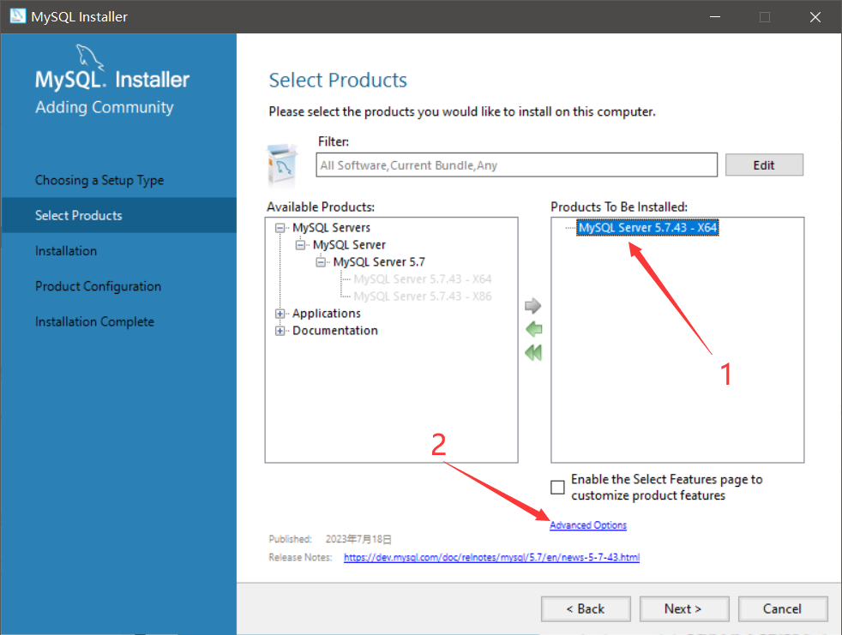Click the green remove-all double arrow
The image size is (842, 635).
click(533, 353)
